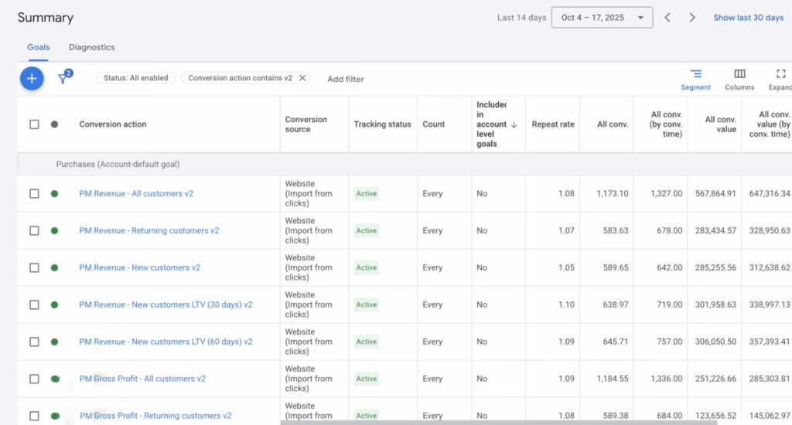
Task: Select the Goals tab
Action: click(39, 47)
